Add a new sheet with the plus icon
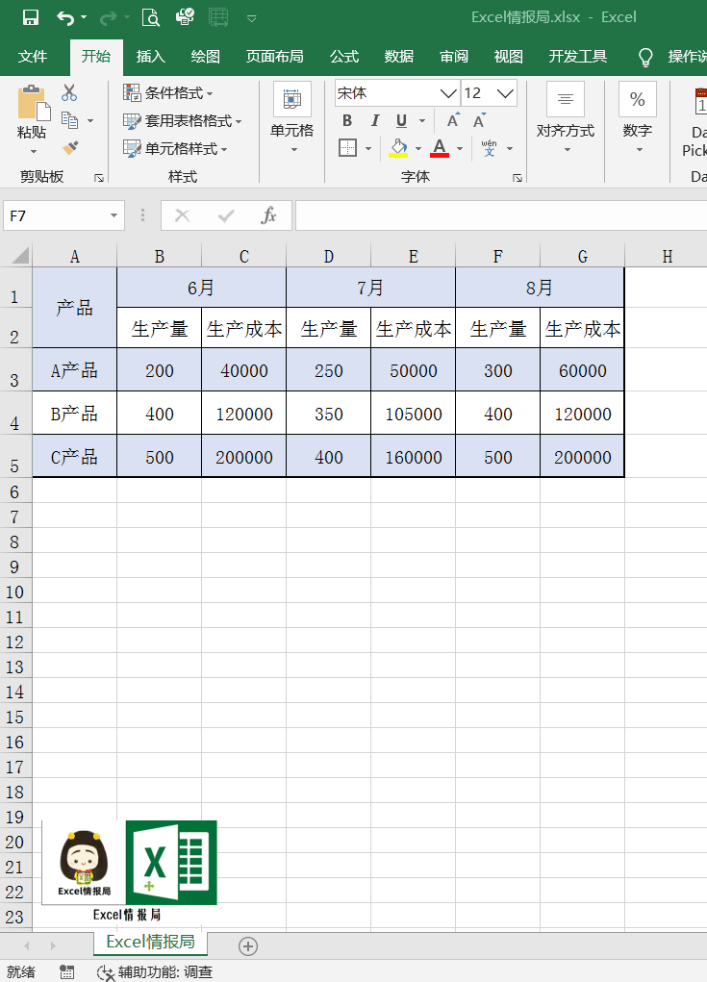The height and width of the screenshot is (982, 707). point(248,945)
